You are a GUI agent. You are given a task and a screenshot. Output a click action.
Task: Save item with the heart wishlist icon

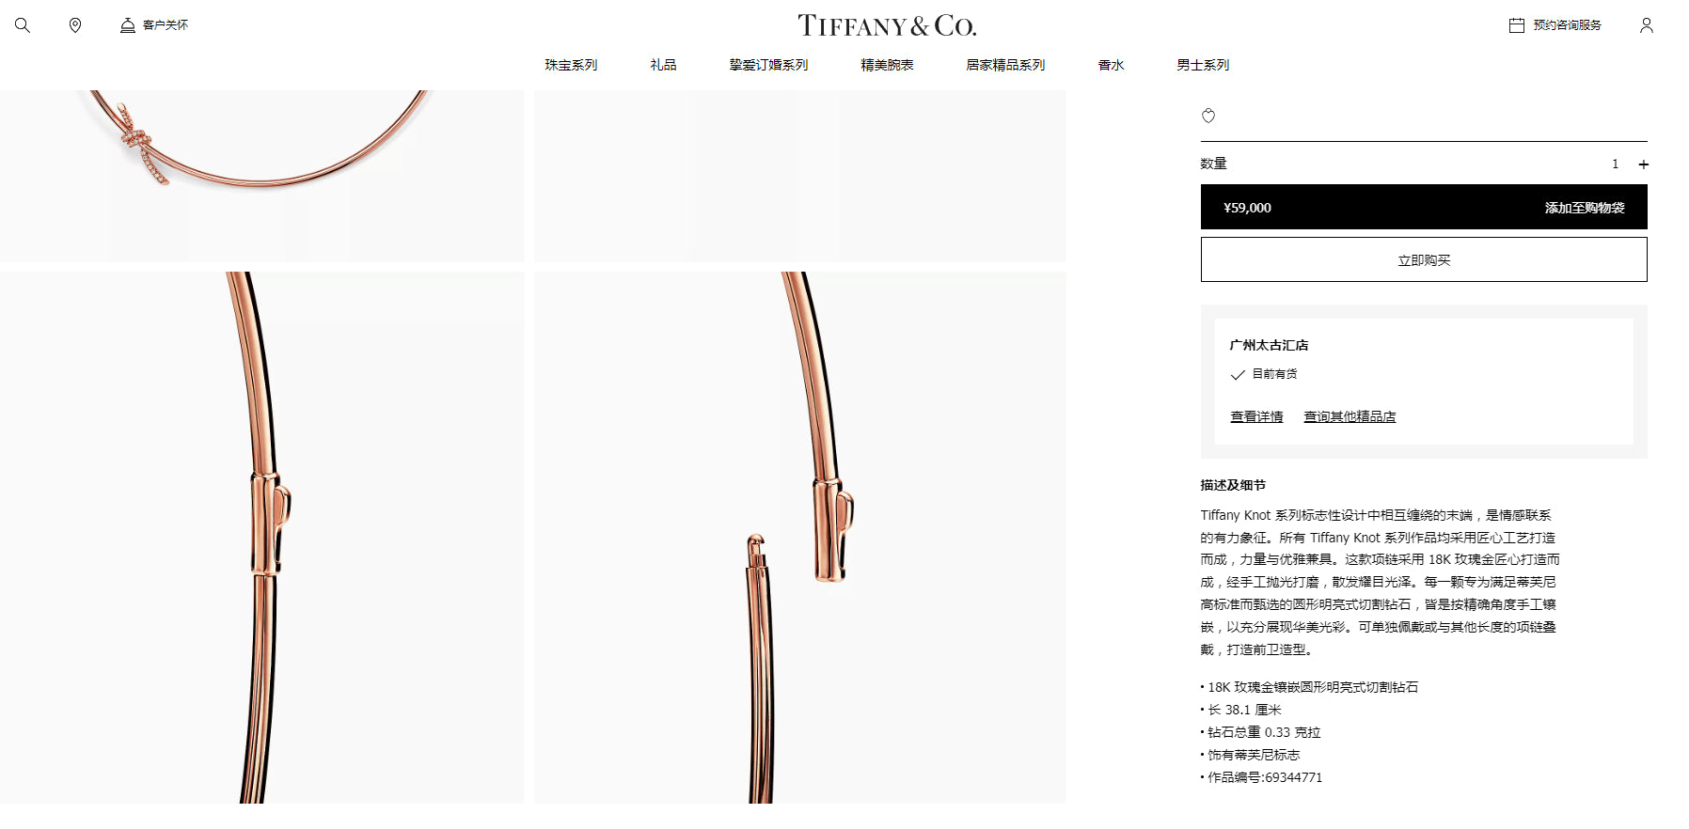pyautogui.click(x=1208, y=116)
